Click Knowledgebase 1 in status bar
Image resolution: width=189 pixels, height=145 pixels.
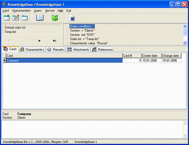coord(86,142)
